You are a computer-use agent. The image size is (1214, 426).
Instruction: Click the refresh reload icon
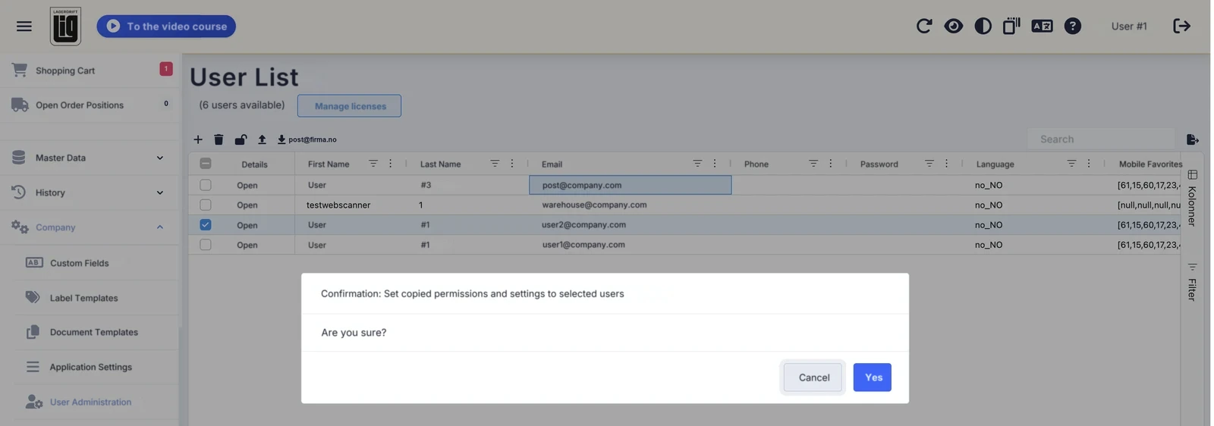click(923, 26)
